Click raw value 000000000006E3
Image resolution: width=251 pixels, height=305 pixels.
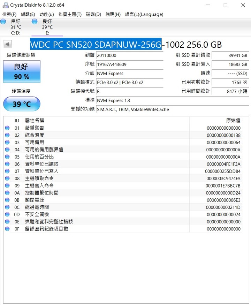click(223, 200)
